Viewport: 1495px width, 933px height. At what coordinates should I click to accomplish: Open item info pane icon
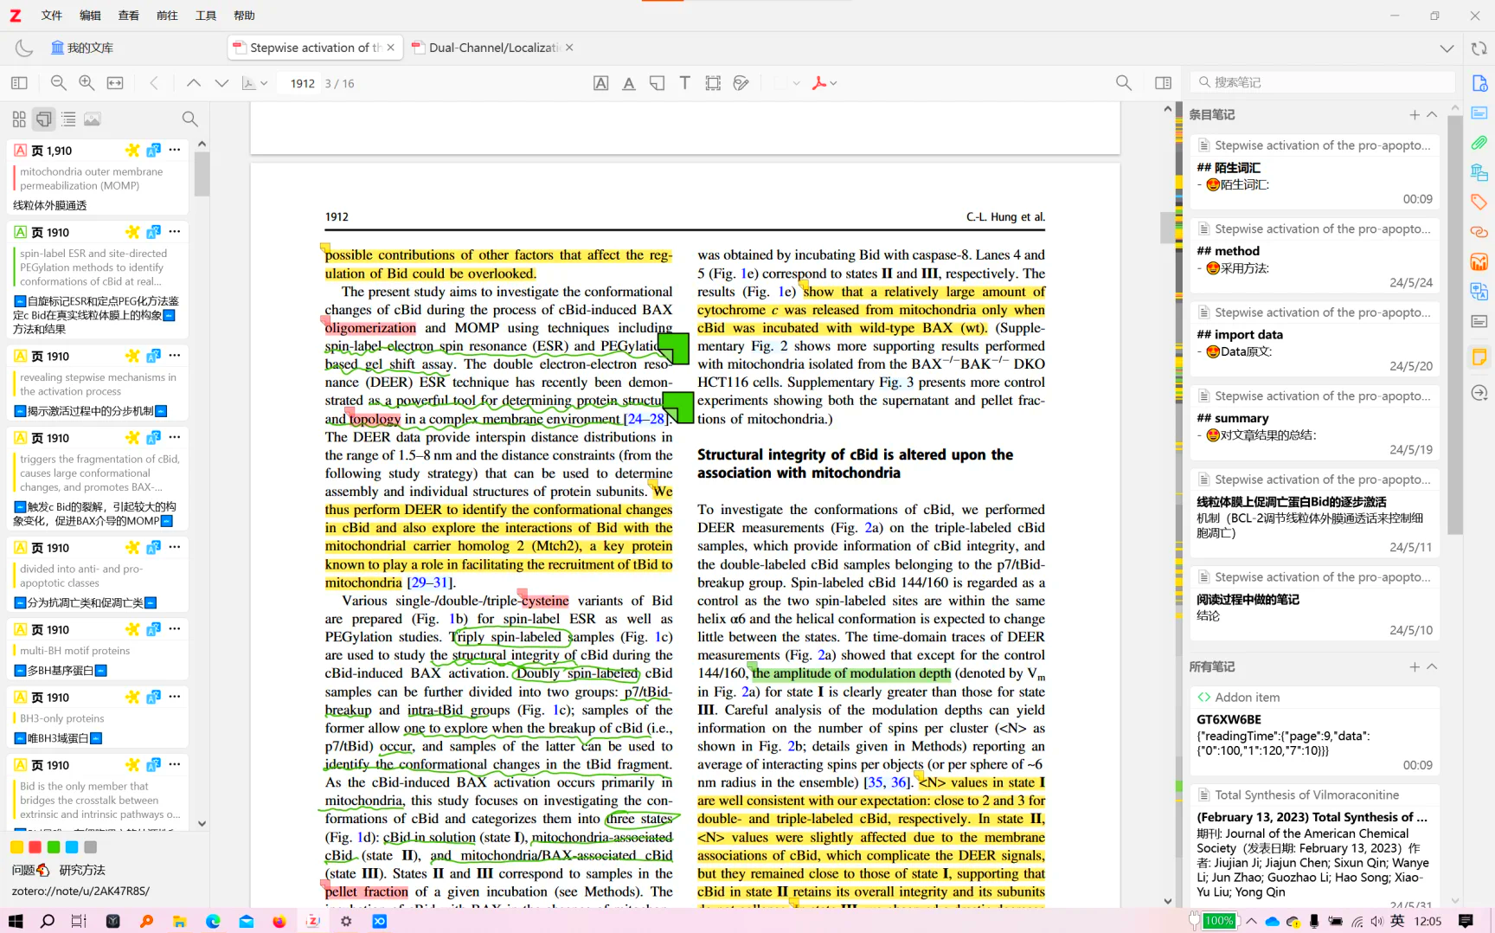(1479, 83)
